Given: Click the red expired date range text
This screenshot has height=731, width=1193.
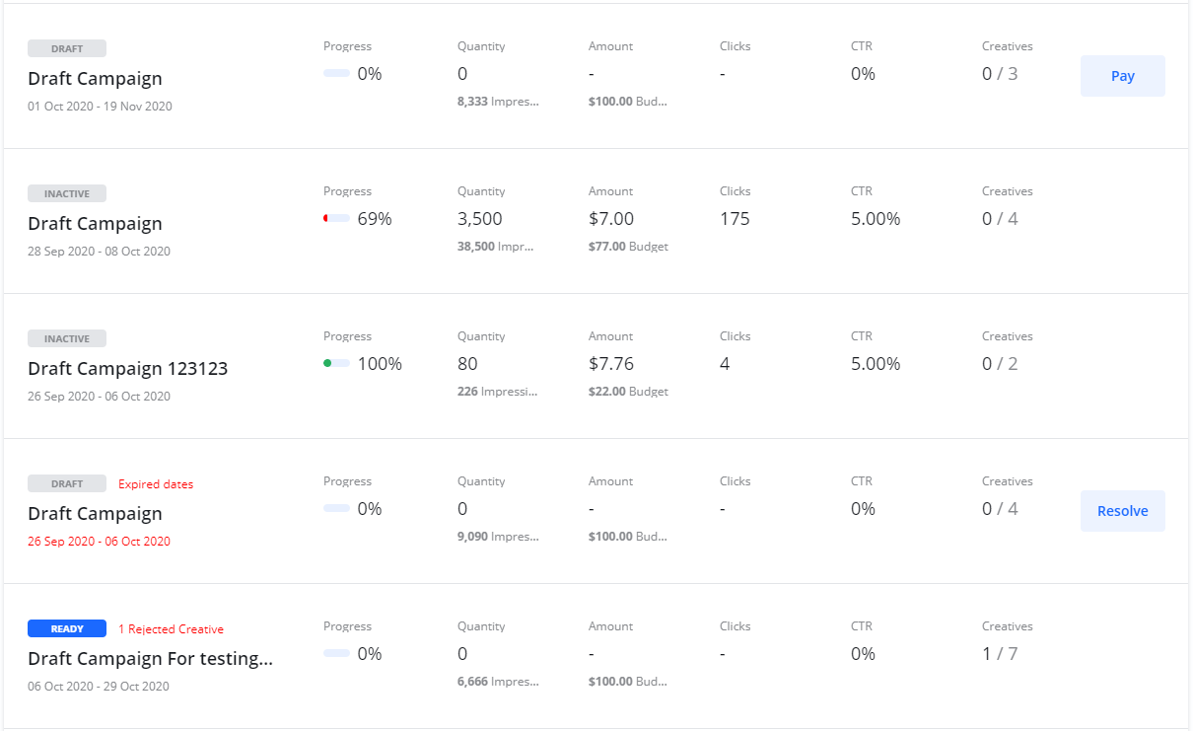Looking at the screenshot, I should (99, 542).
